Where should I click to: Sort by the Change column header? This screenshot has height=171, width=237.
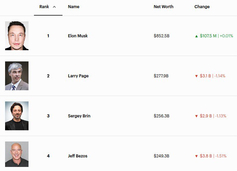202,7
